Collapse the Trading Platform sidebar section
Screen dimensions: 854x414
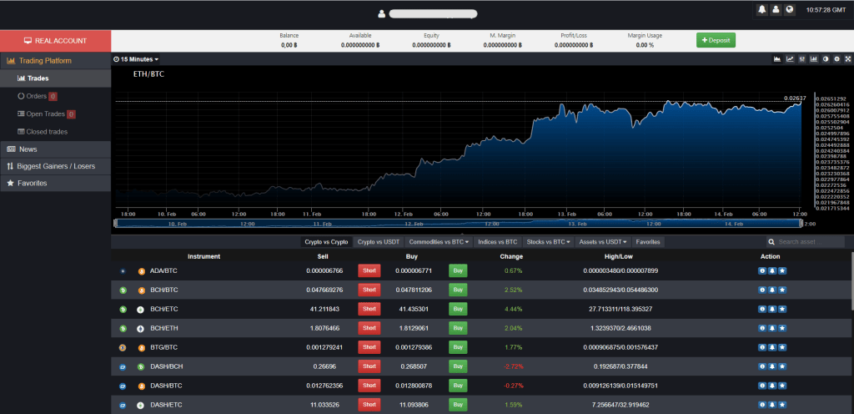click(56, 60)
